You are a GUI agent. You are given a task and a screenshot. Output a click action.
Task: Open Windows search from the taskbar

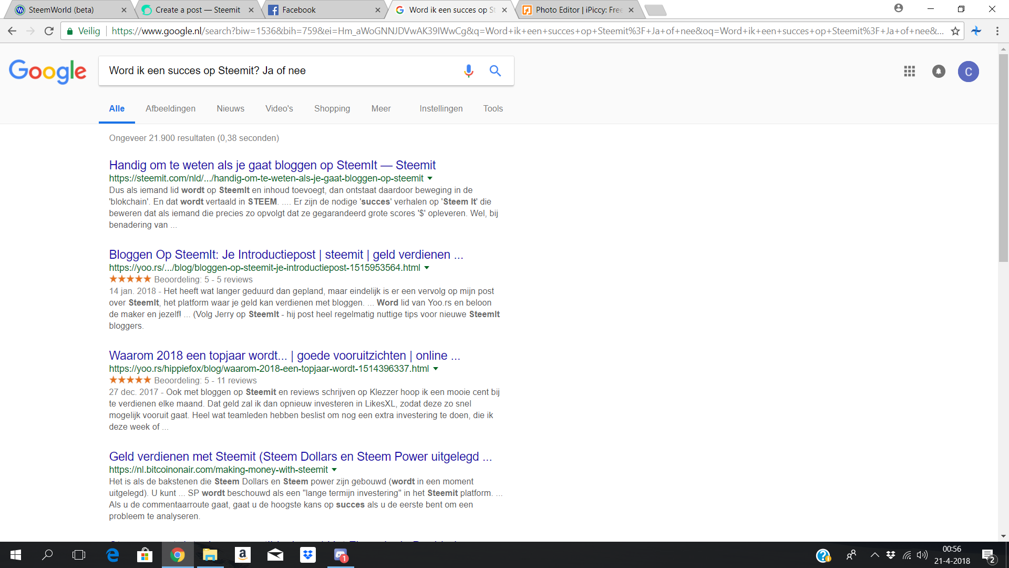coord(47,555)
